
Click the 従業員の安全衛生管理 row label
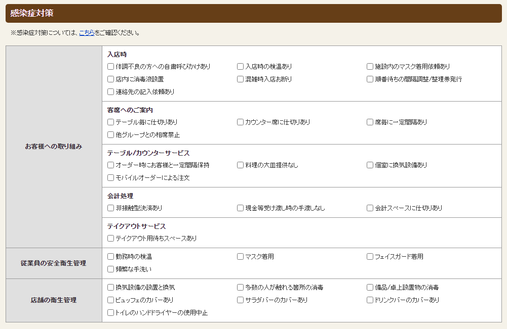pos(54,263)
